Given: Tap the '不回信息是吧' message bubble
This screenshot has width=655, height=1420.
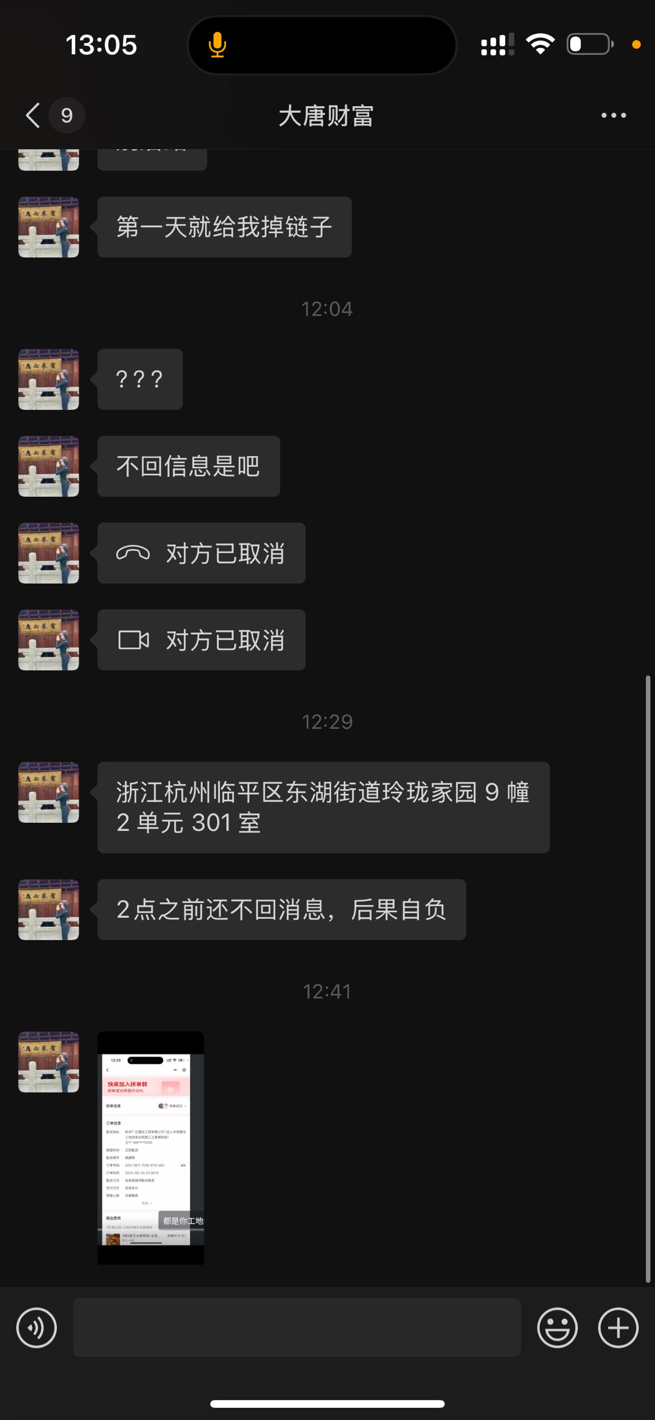Looking at the screenshot, I should tap(189, 466).
